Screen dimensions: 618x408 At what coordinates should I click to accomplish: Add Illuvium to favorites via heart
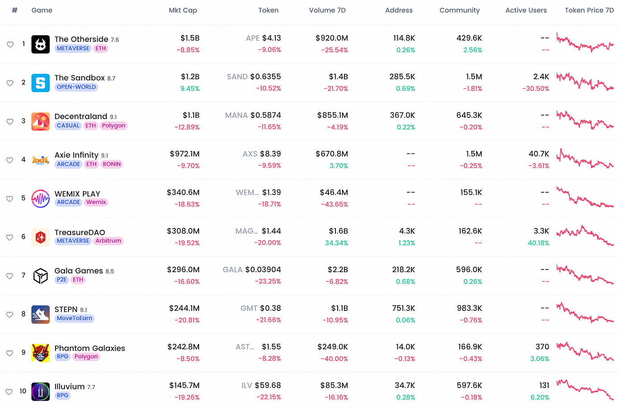(x=9, y=392)
